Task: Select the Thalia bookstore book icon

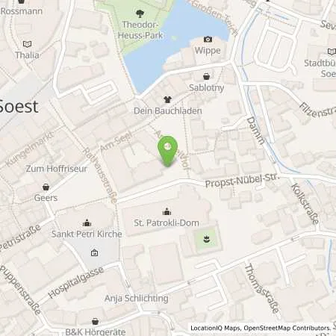Action: pos(27,44)
